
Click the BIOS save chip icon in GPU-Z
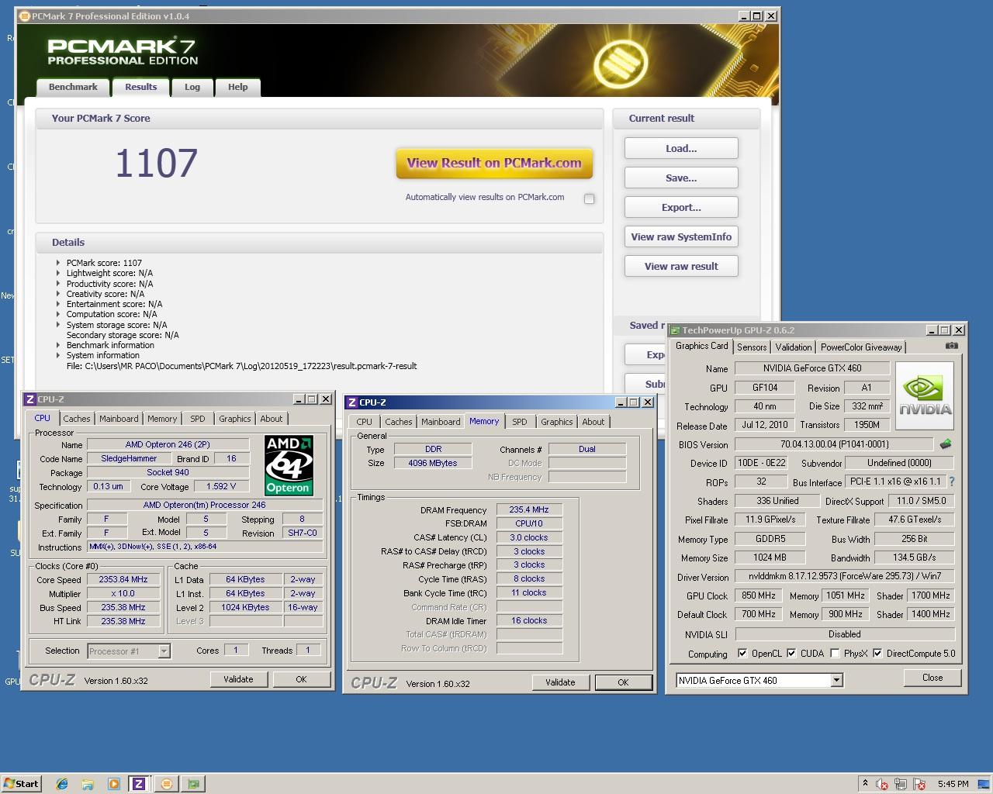point(945,444)
